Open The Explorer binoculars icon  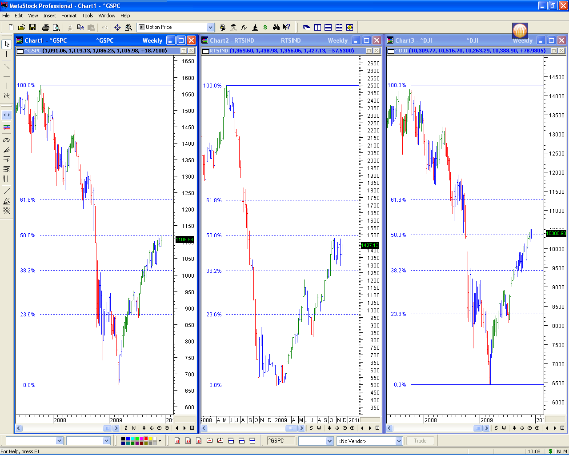click(x=276, y=27)
